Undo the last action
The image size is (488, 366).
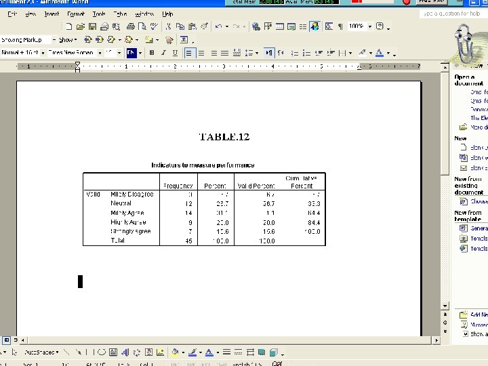click(x=218, y=26)
